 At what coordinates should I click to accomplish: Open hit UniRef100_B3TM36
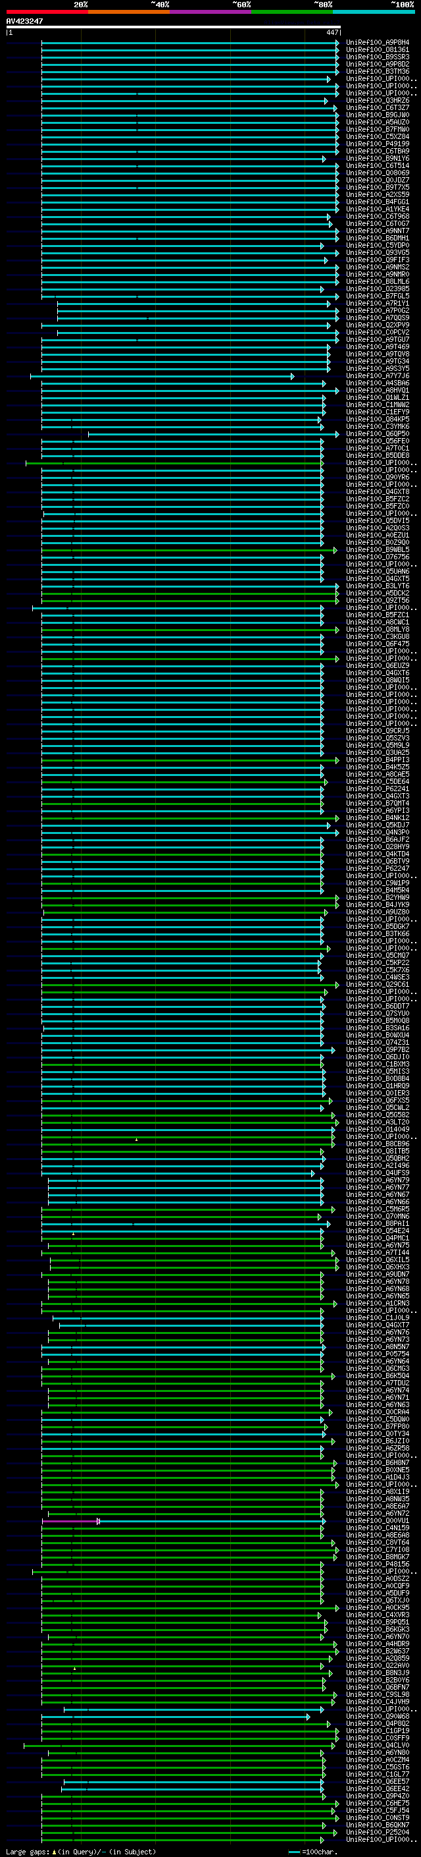pos(378,71)
